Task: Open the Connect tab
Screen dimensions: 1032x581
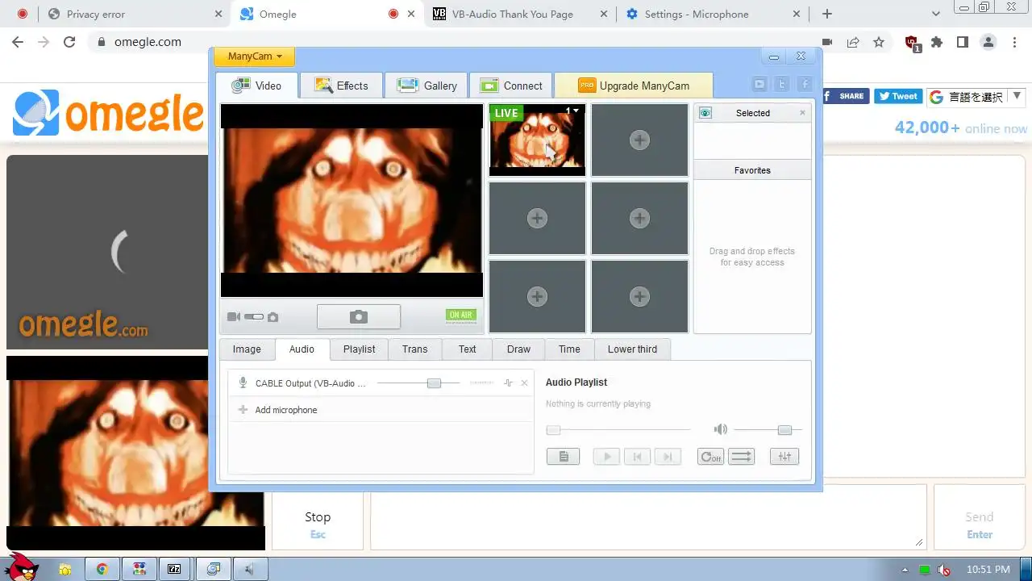Action: pyautogui.click(x=511, y=86)
